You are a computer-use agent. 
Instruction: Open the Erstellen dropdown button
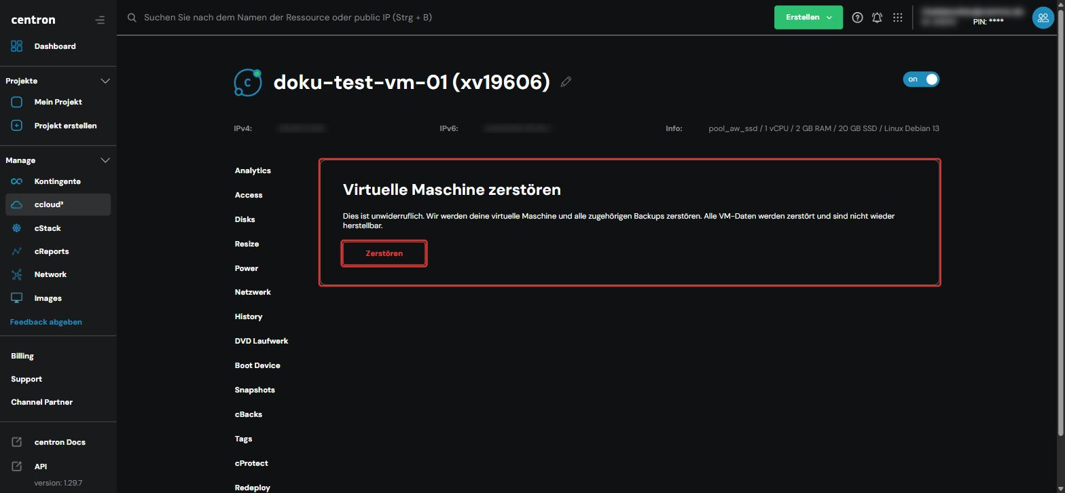click(x=808, y=18)
